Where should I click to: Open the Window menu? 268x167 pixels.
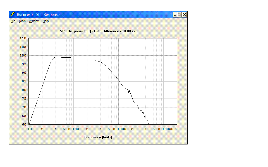pos(34,21)
